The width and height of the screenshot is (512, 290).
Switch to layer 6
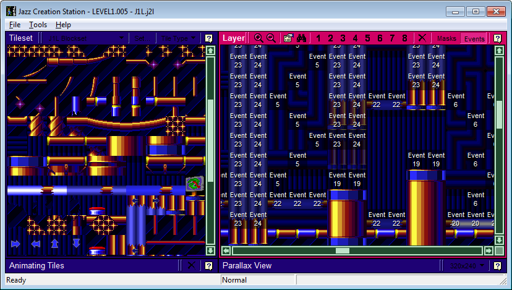[380, 38]
